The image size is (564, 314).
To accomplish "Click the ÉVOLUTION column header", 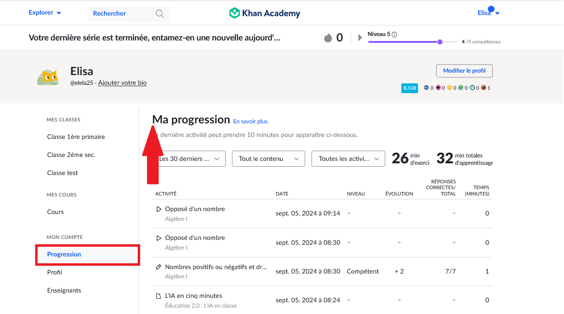I will (399, 194).
